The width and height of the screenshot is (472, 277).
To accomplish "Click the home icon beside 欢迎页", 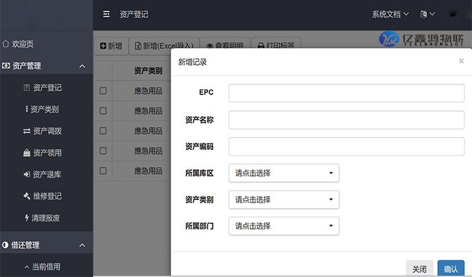I will click(6, 44).
